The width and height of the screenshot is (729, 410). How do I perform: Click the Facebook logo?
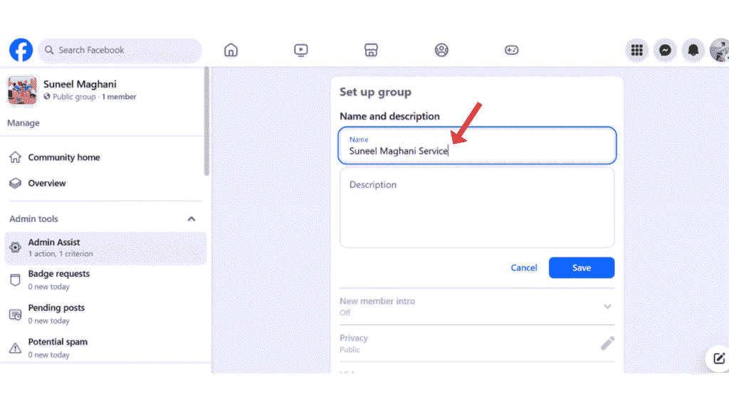[21, 50]
